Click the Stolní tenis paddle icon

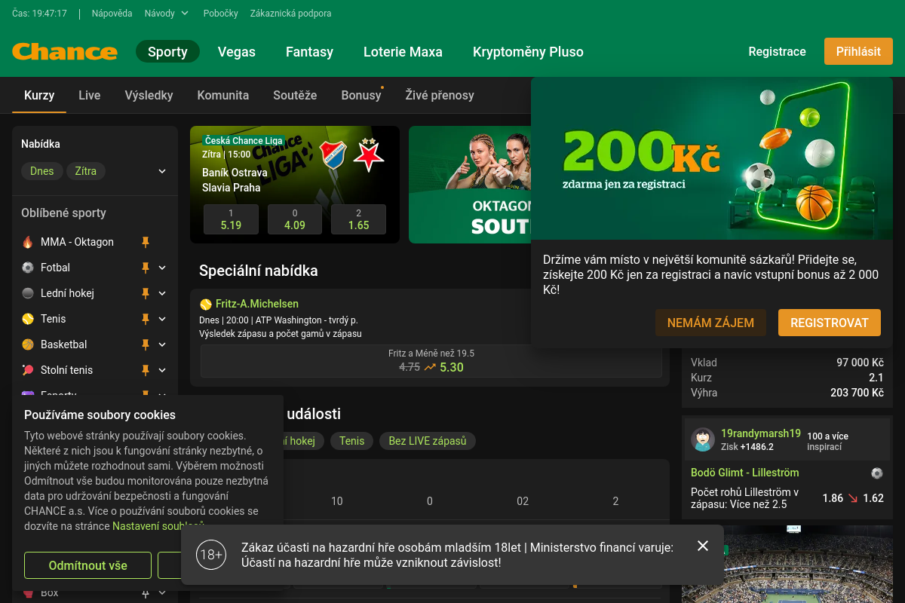pos(28,370)
